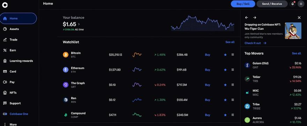Click Ren market cap $120.4M
The width and height of the screenshot is (307, 126).
(182, 100)
